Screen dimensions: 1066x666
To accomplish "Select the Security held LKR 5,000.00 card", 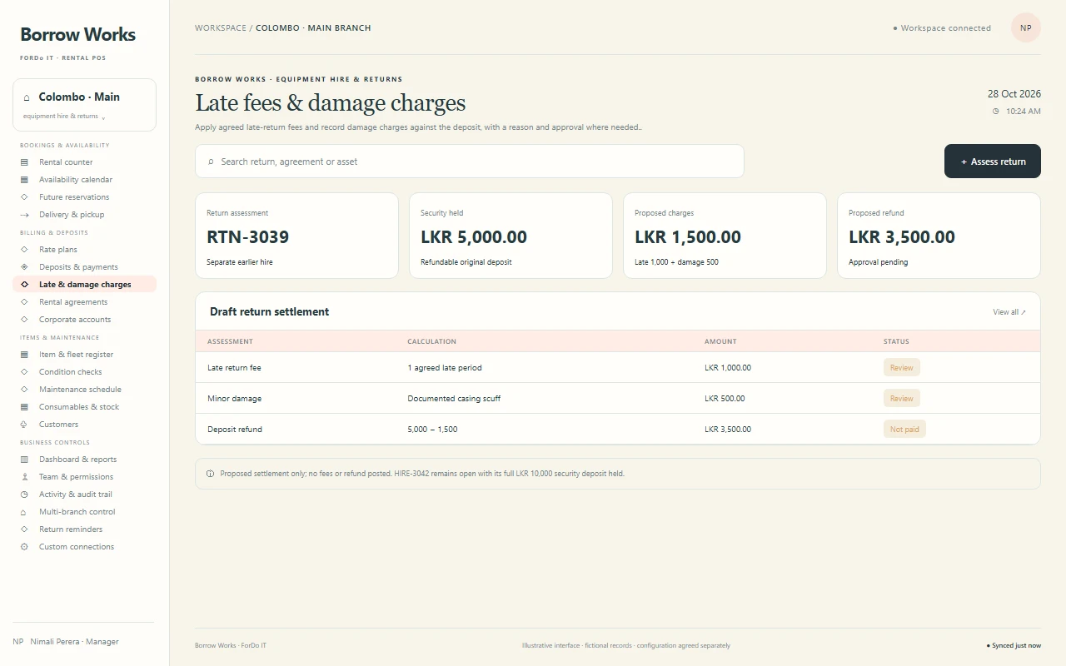I will click(511, 236).
